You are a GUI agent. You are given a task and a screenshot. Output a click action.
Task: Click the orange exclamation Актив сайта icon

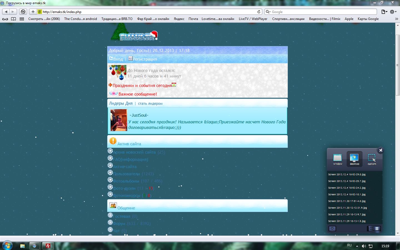click(113, 141)
